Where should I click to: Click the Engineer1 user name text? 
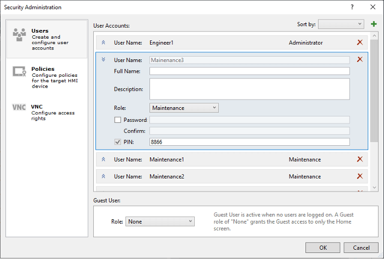(161, 42)
